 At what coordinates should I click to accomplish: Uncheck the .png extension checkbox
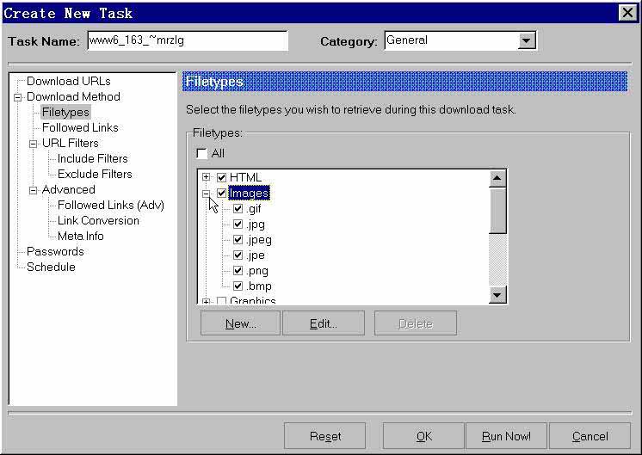[238, 271]
